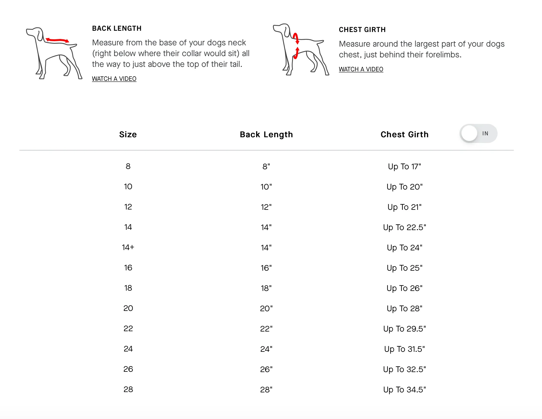Click the 26" back length value
This screenshot has width=542, height=419.
click(x=266, y=369)
